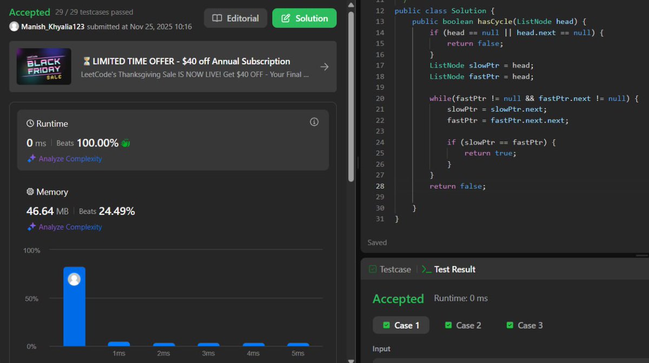Toggle the Case 1 green checkbox
This screenshot has height=363, width=649.
click(x=387, y=325)
